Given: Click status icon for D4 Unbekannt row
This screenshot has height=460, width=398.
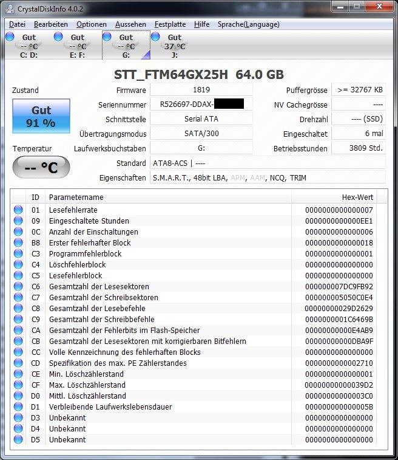Looking at the screenshot, I should click(x=18, y=428).
